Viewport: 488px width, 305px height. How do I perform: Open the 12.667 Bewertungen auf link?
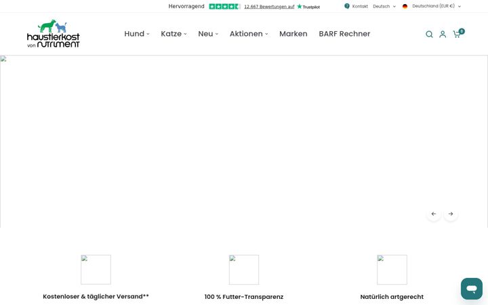(x=269, y=7)
